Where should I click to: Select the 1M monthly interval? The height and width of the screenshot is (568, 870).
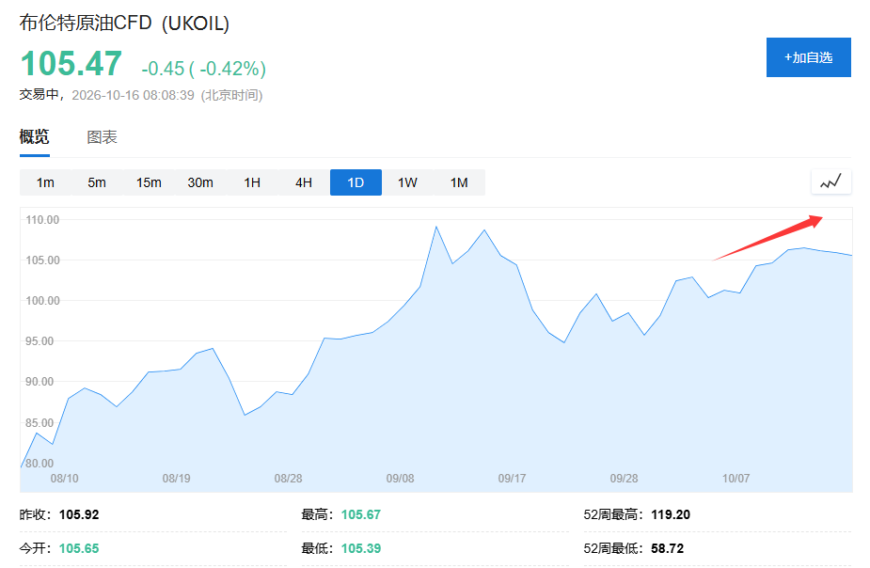[459, 182]
